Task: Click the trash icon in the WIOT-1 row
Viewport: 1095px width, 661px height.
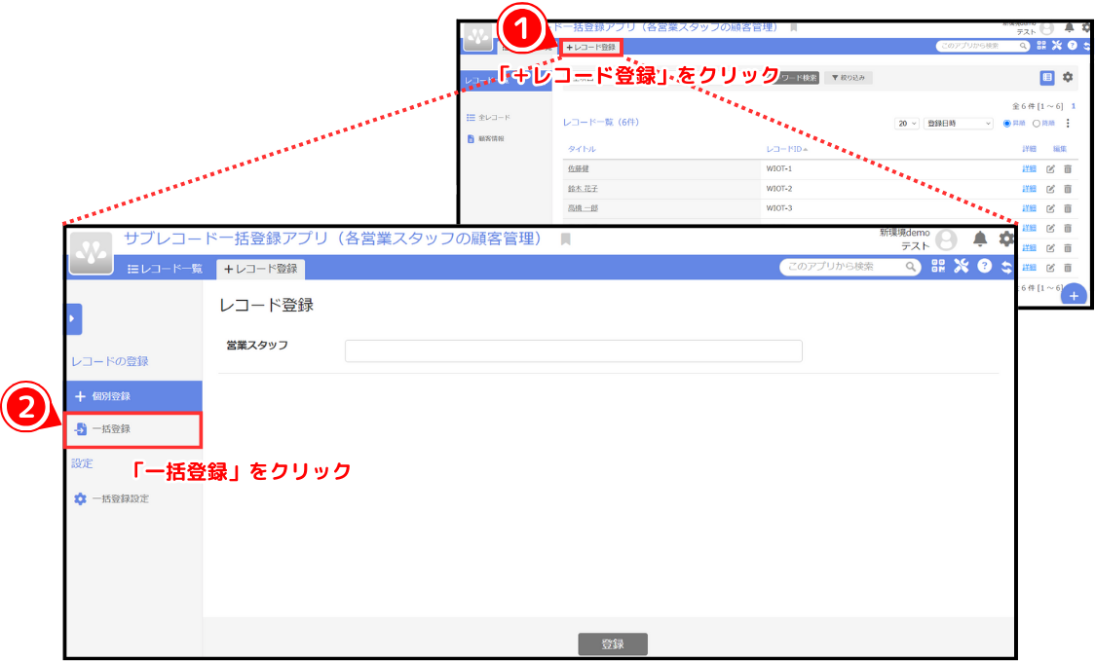Action: pos(1068,169)
